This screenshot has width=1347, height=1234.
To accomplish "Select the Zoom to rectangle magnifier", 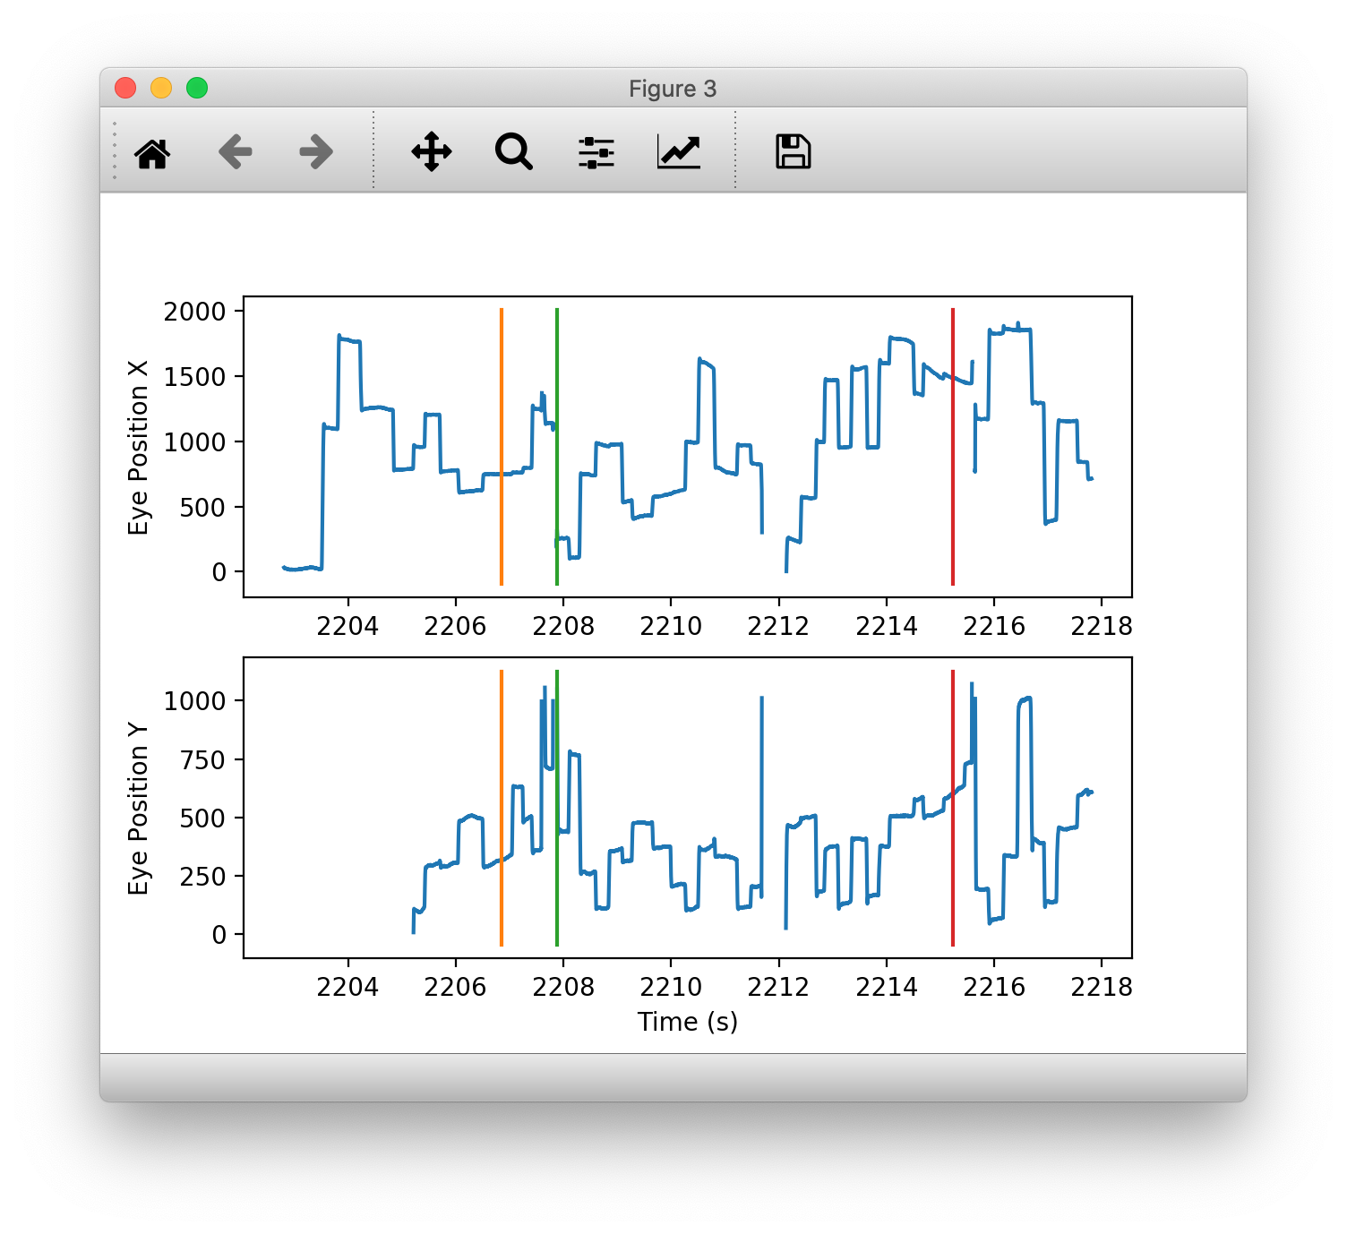I will point(514,152).
